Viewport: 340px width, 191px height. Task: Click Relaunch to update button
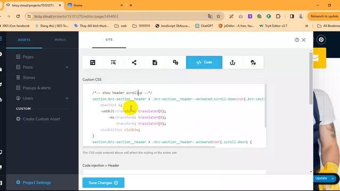tap(324, 16)
